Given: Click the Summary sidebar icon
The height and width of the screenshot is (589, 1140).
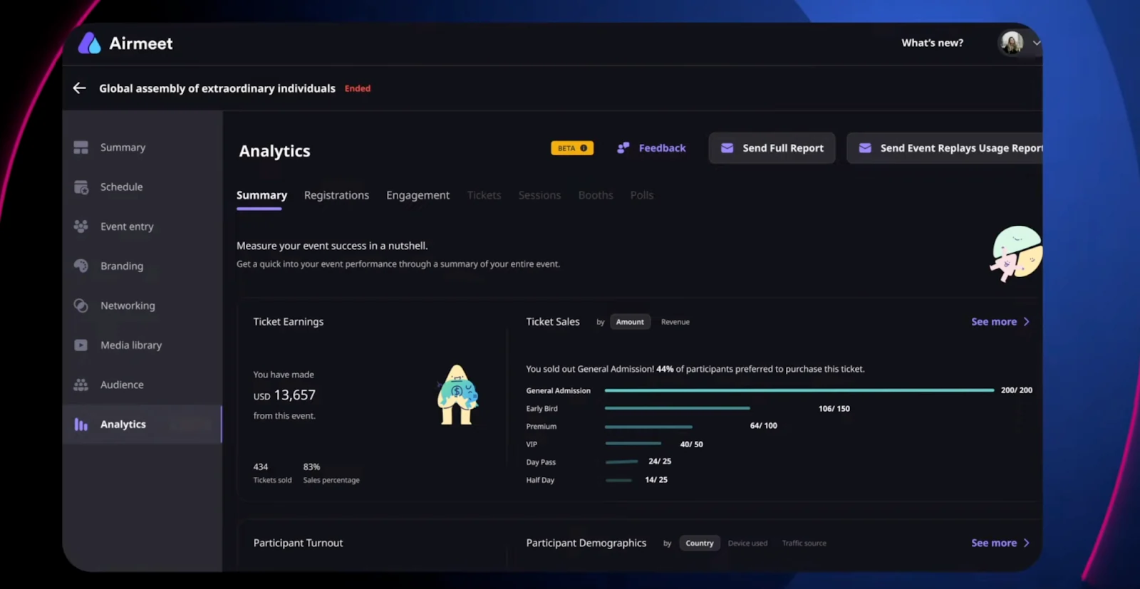Looking at the screenshot, I should point(81,147).
